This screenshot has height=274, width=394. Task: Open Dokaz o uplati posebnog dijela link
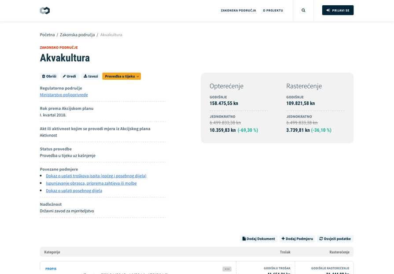74,191
